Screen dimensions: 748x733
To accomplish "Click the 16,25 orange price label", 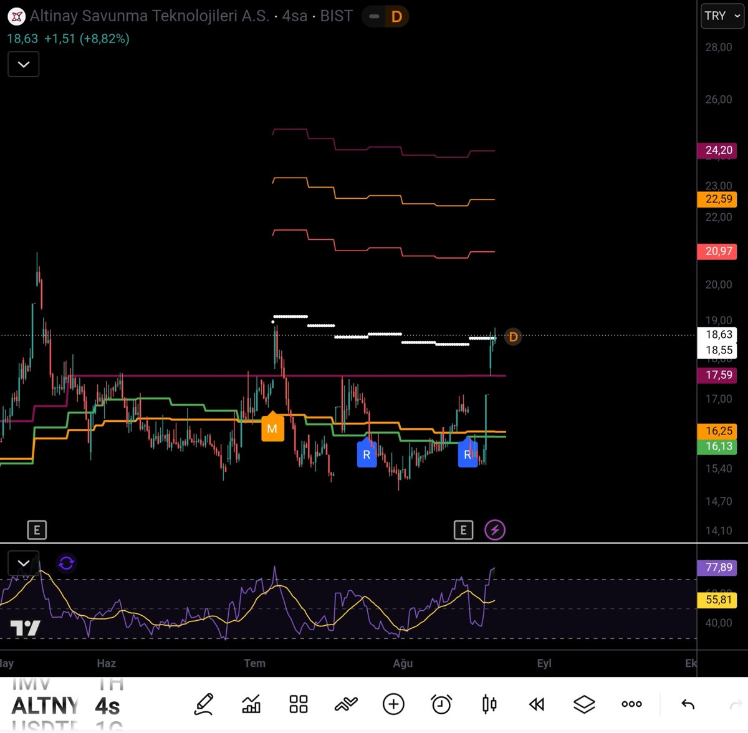I will pos(718,431).
